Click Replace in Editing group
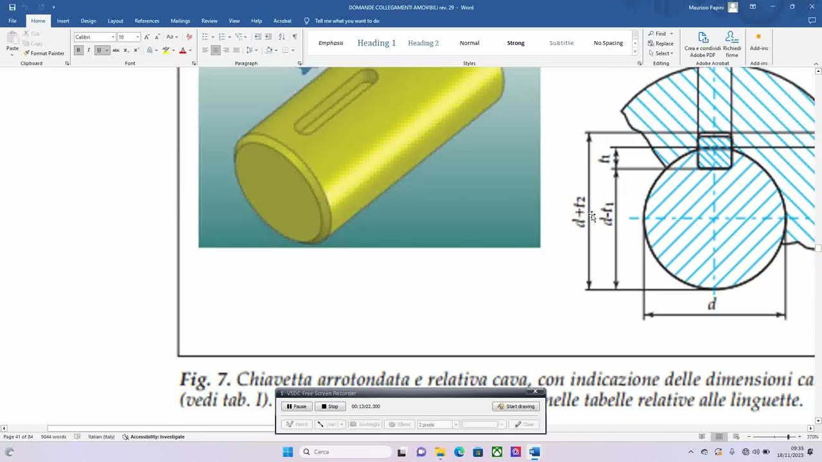Image resolution: width=822 pixels, height=462 pixels. coord(661,44)
